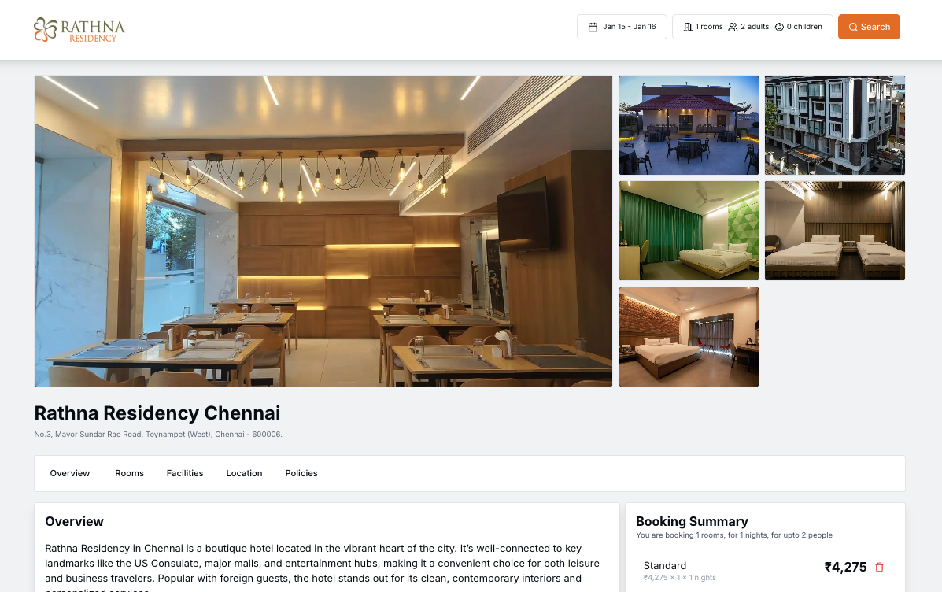Click the adults people icon
942x592 pixels.
click(x=733, y=27)
